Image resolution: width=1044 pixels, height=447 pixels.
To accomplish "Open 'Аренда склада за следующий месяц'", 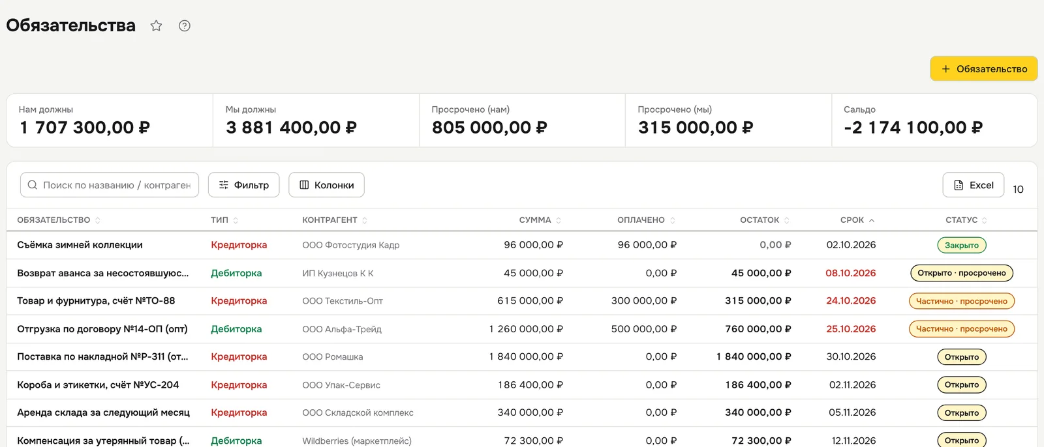I will point(103,412).
